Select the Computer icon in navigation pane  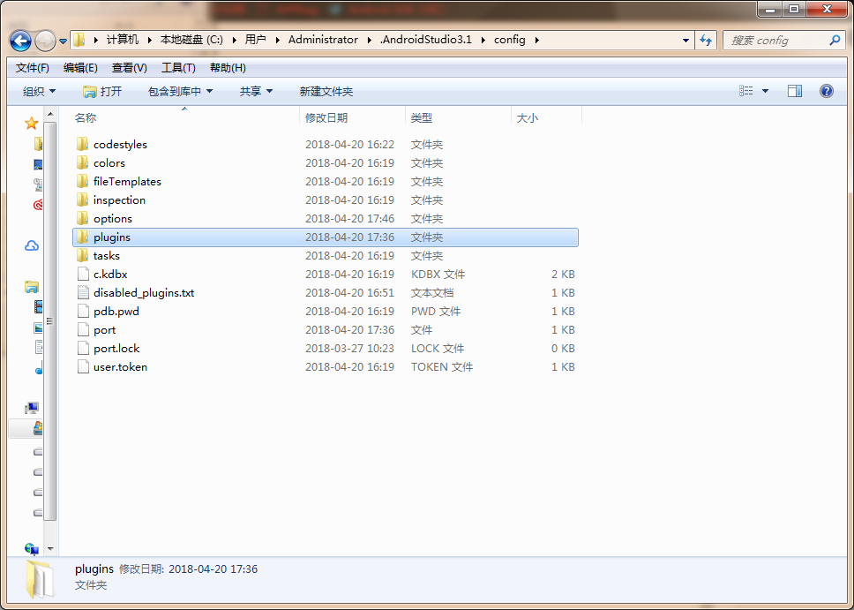pyautogui.click(x=32, y=408)
